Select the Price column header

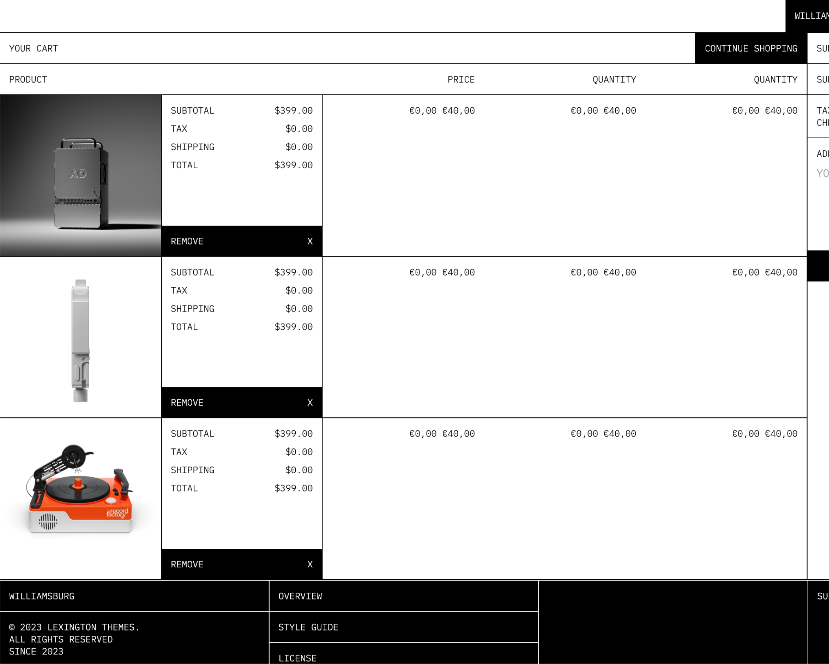461,79
